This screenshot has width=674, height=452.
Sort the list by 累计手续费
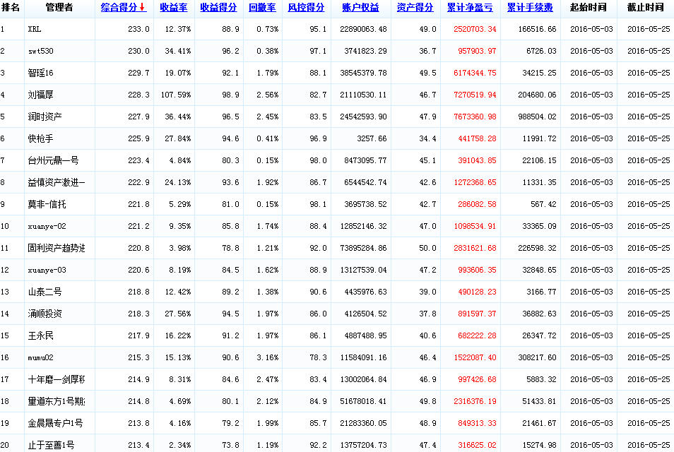pos(530,7)
